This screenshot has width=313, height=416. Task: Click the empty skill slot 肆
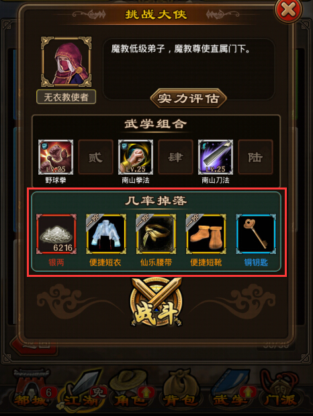pyautogui.click(x=175, y=157)
